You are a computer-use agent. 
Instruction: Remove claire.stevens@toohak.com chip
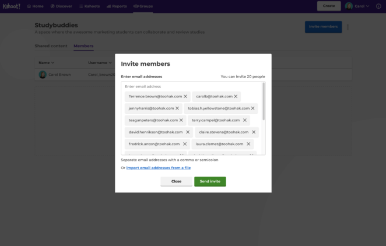tap(254, 132)
